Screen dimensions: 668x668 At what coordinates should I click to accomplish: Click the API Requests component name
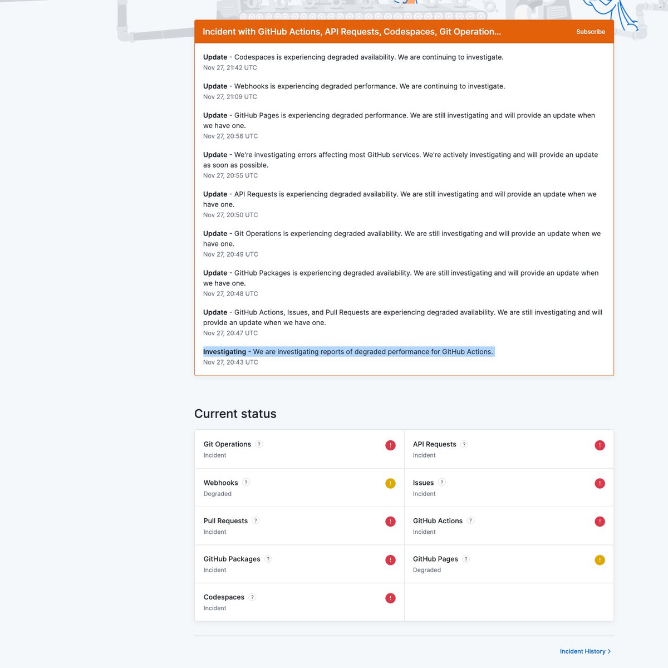(434, 444)
